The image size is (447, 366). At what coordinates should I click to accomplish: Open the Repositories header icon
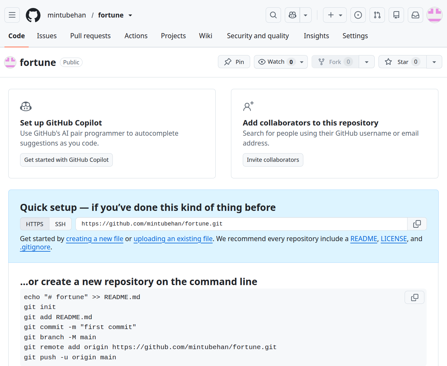coord(396,15)
